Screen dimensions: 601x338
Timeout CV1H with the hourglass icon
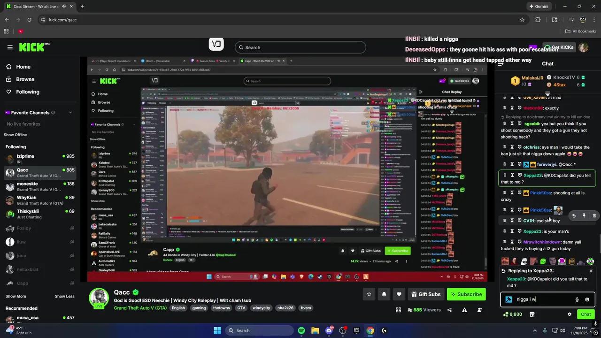point(512,220)
